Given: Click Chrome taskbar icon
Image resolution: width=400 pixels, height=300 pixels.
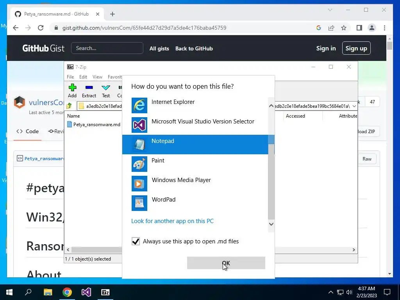Looking at the screenshot, I should tap(67, 292).
